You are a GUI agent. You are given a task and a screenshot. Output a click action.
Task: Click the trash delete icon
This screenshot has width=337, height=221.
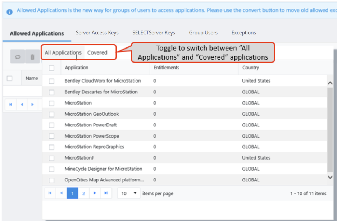tap(32, 57)
